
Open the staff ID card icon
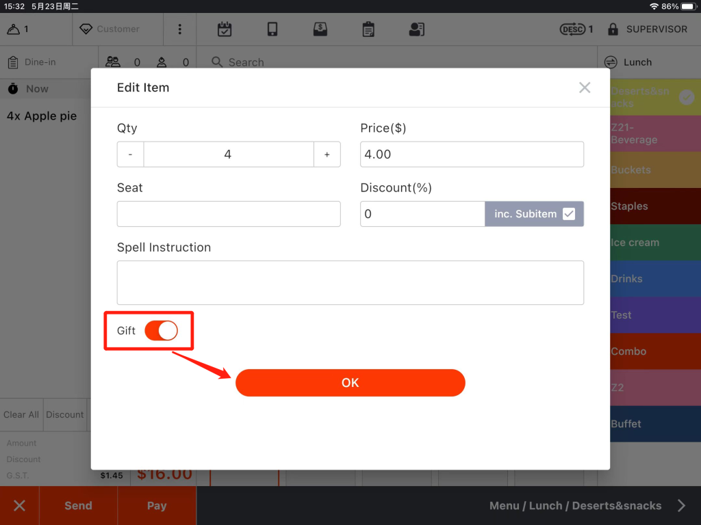coord(416,29)
